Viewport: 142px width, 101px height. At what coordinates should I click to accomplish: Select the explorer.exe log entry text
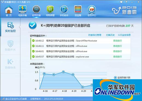(x=68, y=57)
